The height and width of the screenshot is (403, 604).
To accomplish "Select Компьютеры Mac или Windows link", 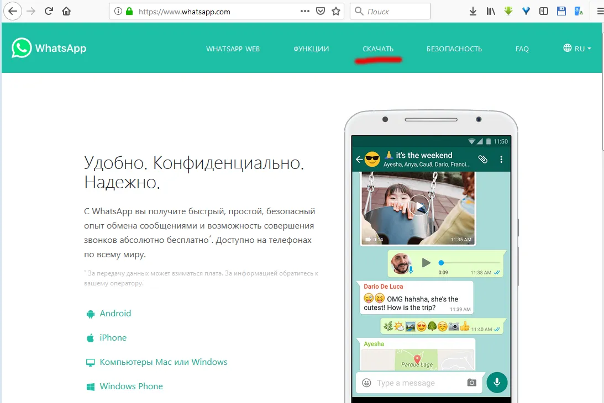I will pos(163,362).
